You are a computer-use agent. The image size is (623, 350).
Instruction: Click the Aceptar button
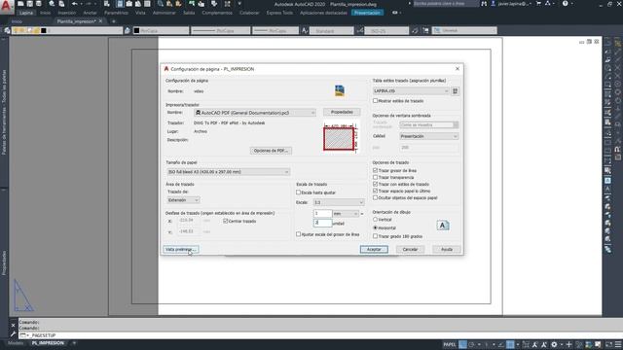coord(374,249)
